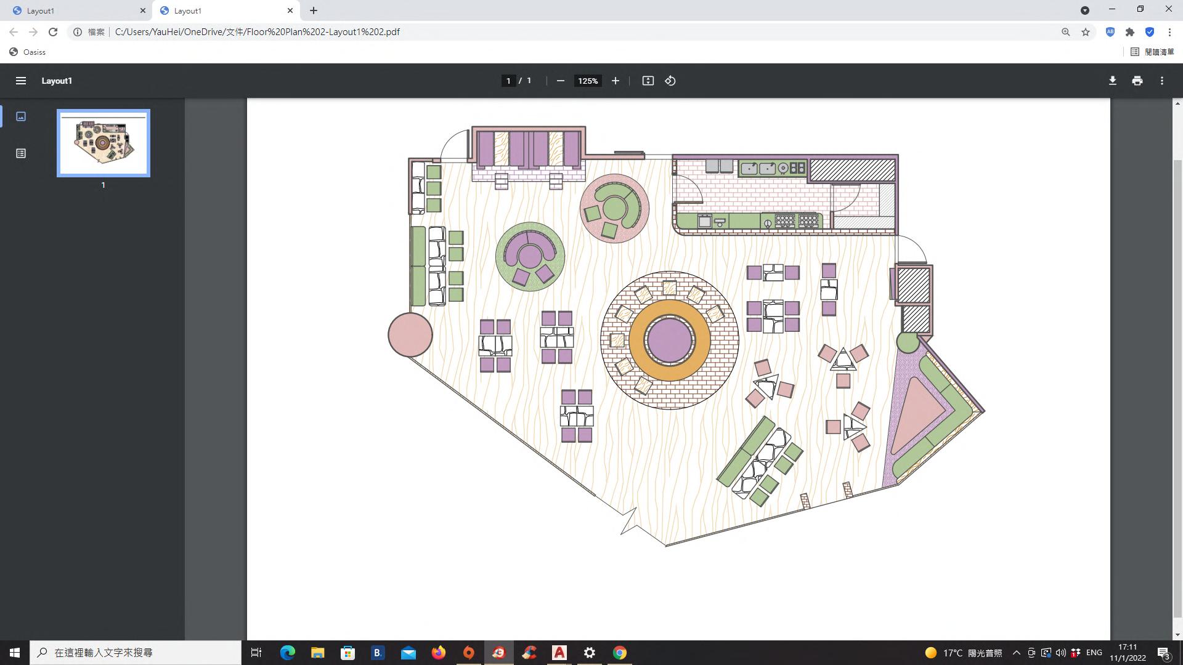The width and height of the screenshot is (1183, 665).
Task: Open the tab search dropdown
Action: [x=1084, y=10]
